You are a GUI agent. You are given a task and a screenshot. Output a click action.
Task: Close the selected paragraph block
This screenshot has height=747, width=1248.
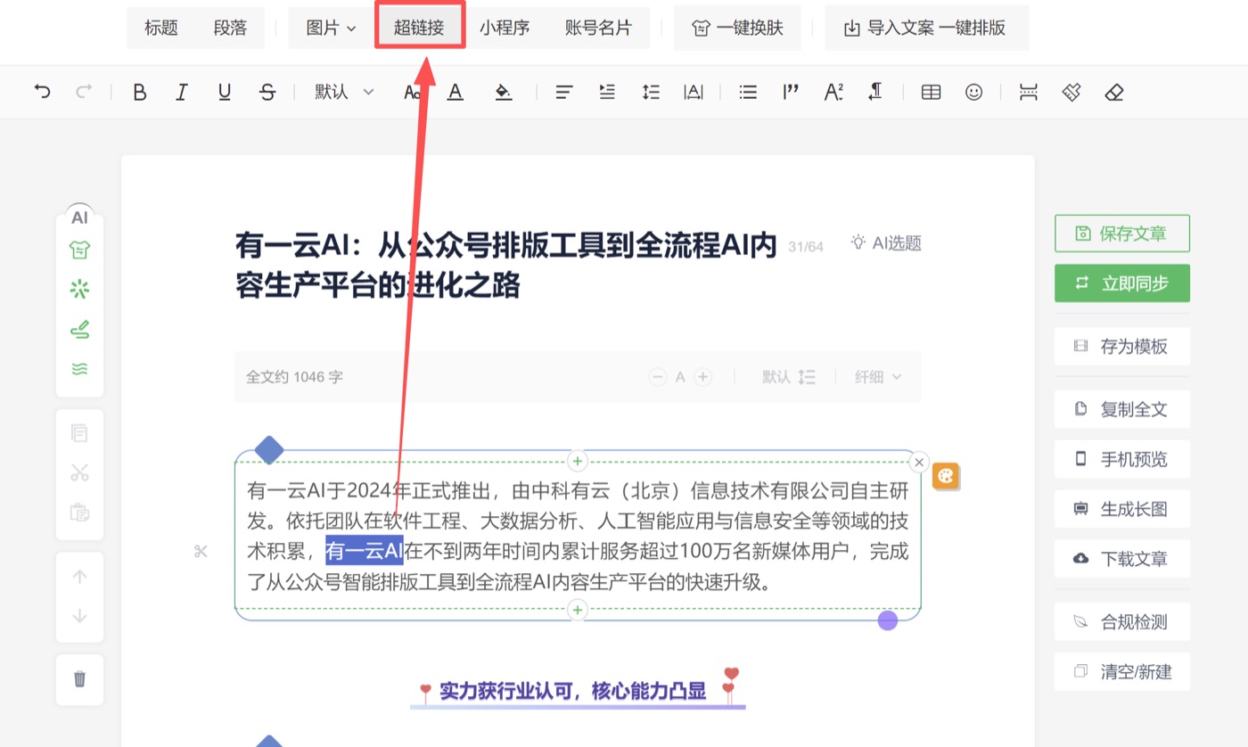tap(918, 462)
